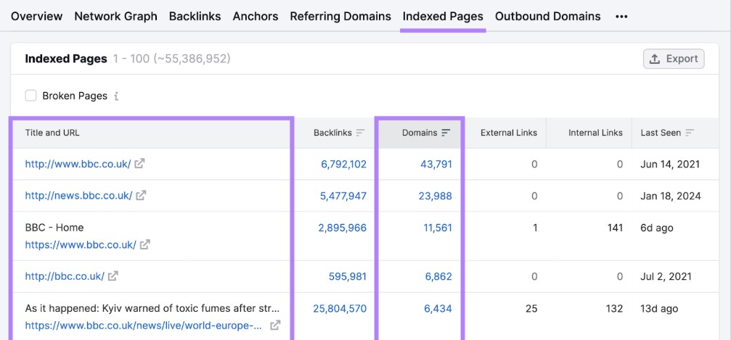Click the 'Jul 2, 2021' last seen date
This screenshot has width=731, height=340.
point(666,277)
